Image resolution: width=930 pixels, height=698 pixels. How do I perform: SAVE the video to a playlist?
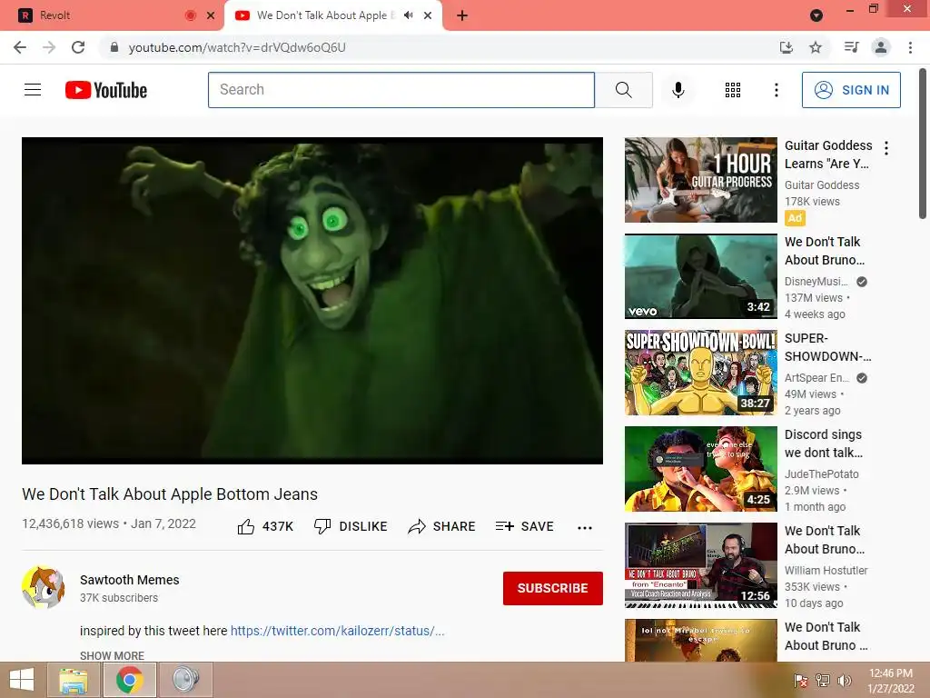[x=525, y=526]
